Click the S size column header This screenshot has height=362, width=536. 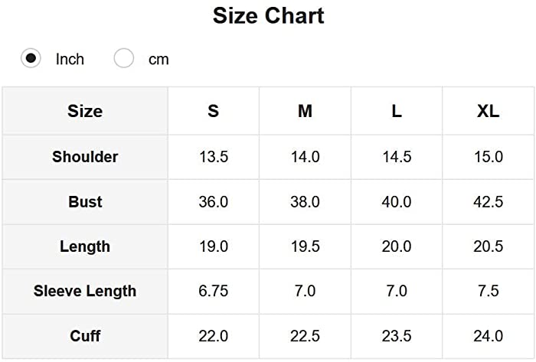pyautogui.click(x=214, y=111)
